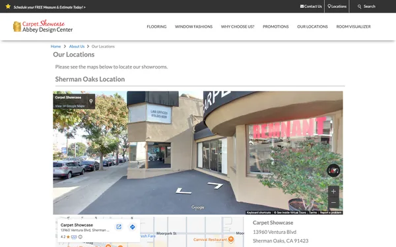Open larger map icon in the Carpet Showcase card
The image size is (396, 247).
click(x=119, y=227)
